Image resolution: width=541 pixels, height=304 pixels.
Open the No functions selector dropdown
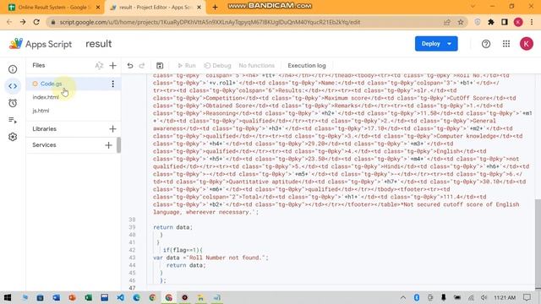[x=256, y=66]
